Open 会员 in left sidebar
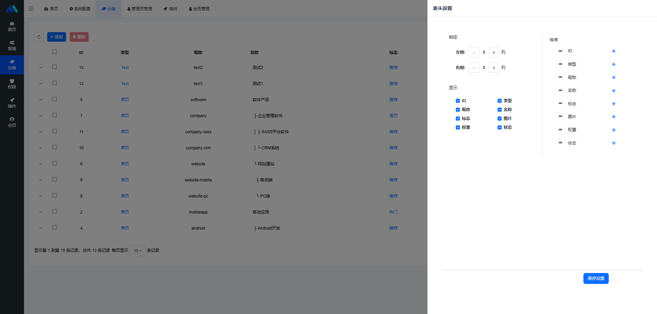Screen dimensions: 657x314 pyautogui.click(x=12, y=122)
